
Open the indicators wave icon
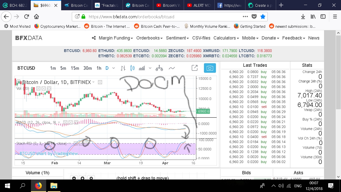point(172,68)
